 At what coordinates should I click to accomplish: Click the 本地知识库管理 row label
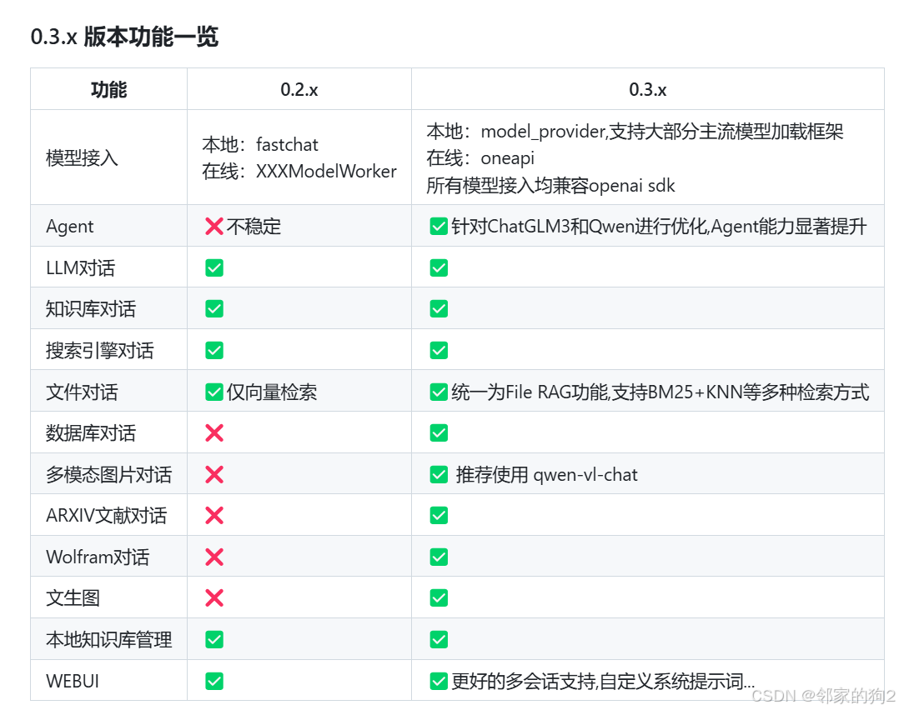coord(109,639)
